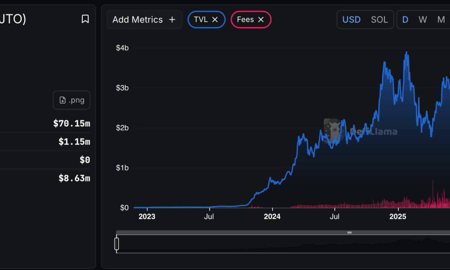The height and width of the screenshot is (270, 450).
Task: Click the TVL chip label
Action: pyautogui.click(x=201, y=20)
